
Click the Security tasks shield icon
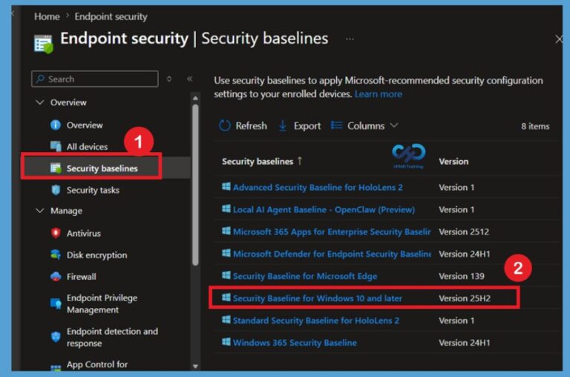coord(56,190)
